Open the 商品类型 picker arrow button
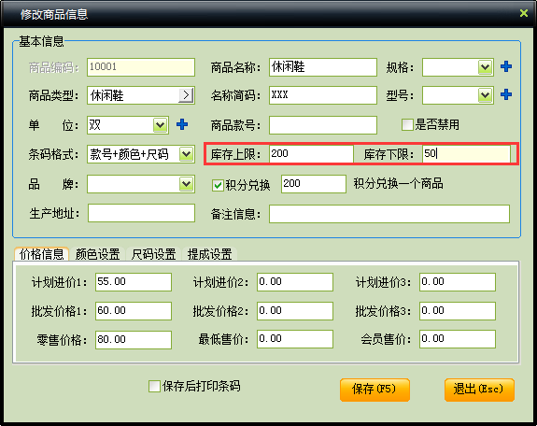This screenshot has width=537, height=426. (186, 95)
